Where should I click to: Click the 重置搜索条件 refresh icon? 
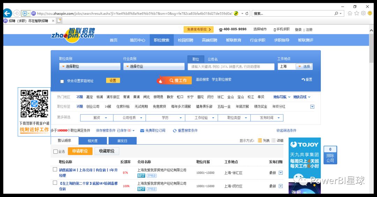coord(175,131)
